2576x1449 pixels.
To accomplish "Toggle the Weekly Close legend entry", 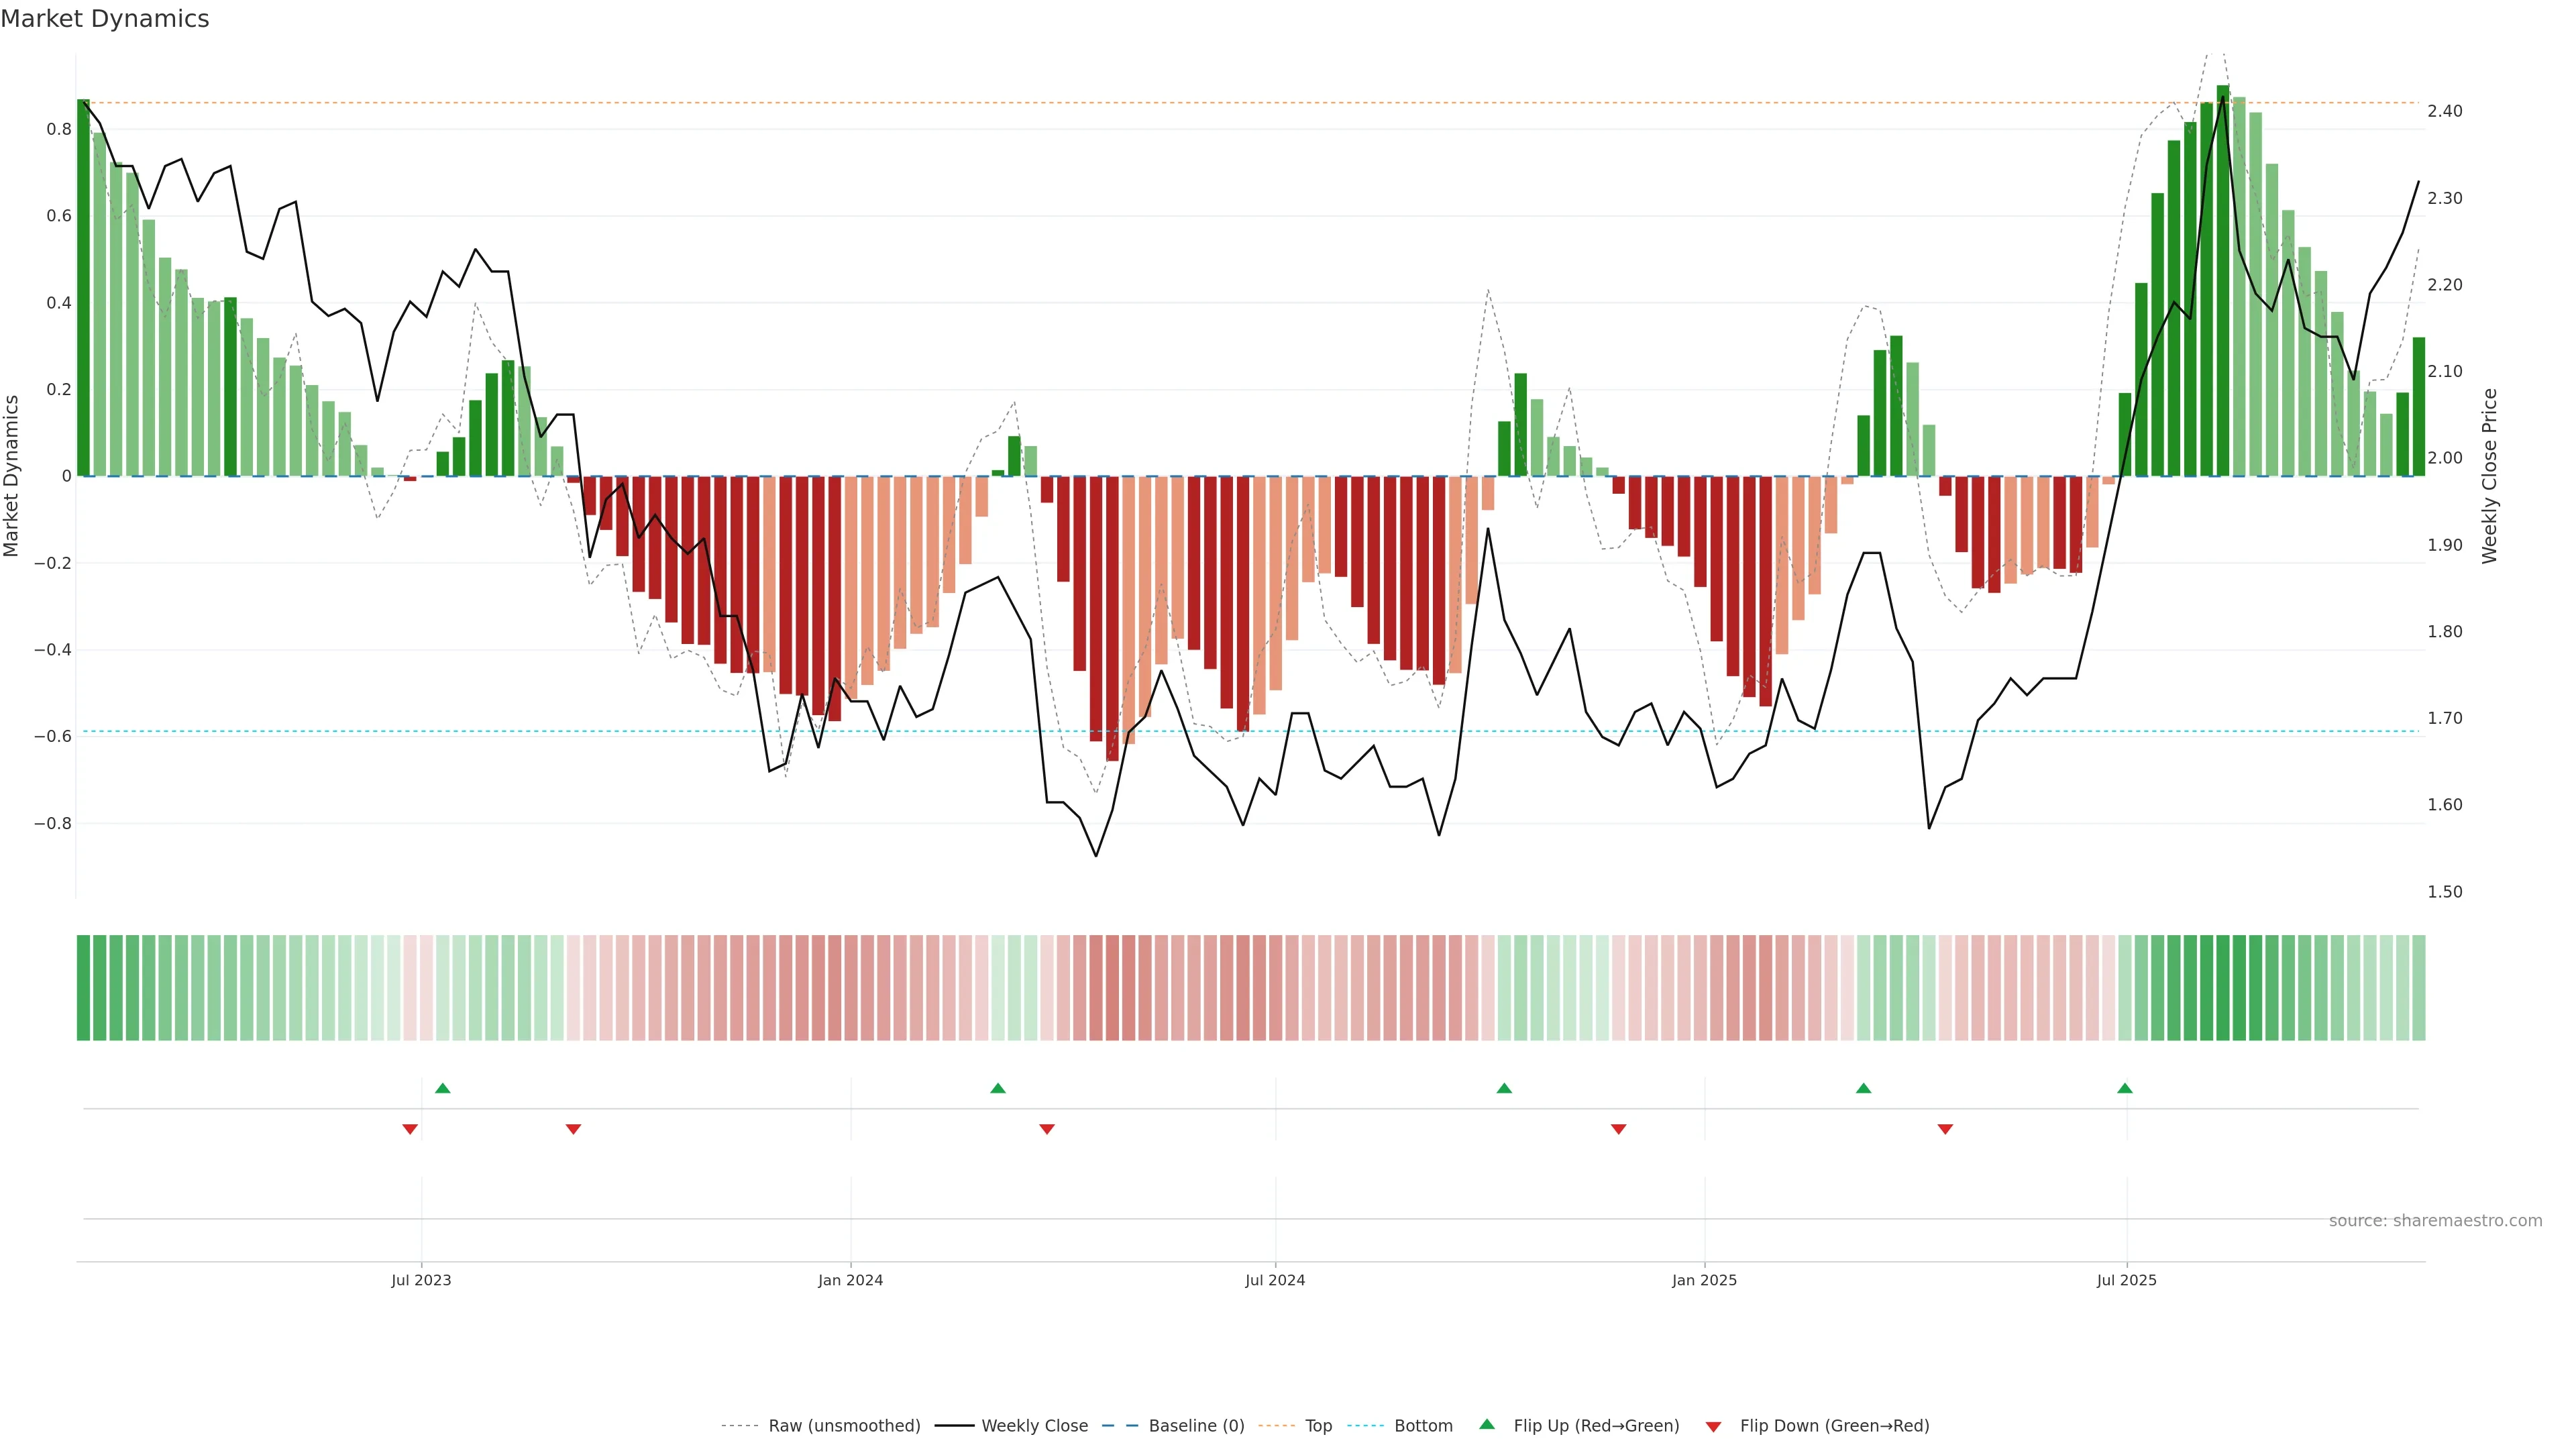I will (1034, 1426).
